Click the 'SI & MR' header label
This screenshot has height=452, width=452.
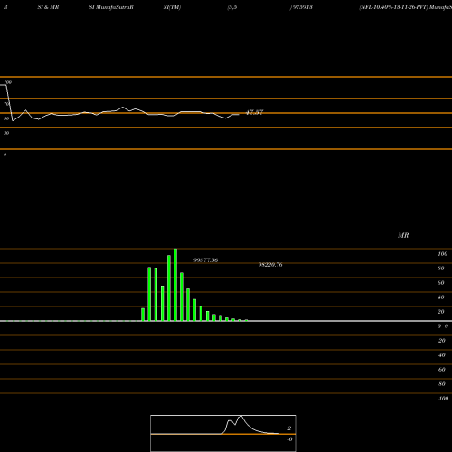tap(48, 7)
